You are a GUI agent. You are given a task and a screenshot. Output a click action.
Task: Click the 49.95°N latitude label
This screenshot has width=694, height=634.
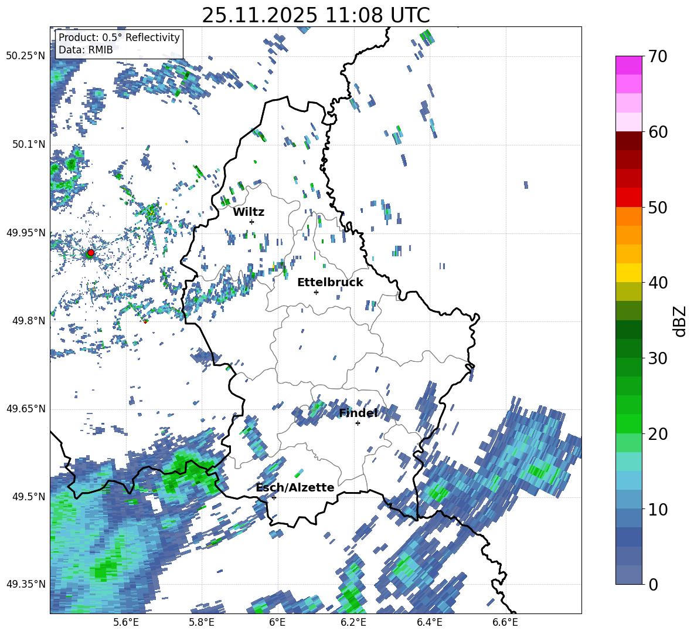pos(26,232)
